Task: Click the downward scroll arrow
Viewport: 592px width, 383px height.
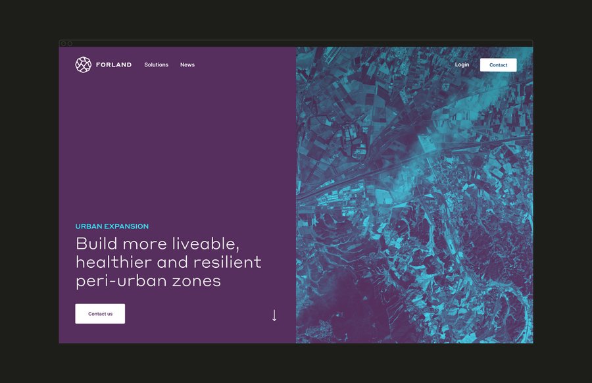Action: tap(274, 315)
